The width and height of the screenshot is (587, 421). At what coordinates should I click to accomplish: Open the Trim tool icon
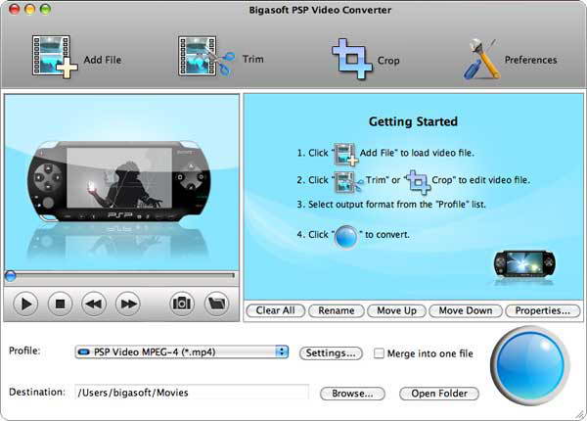[206, 56]
